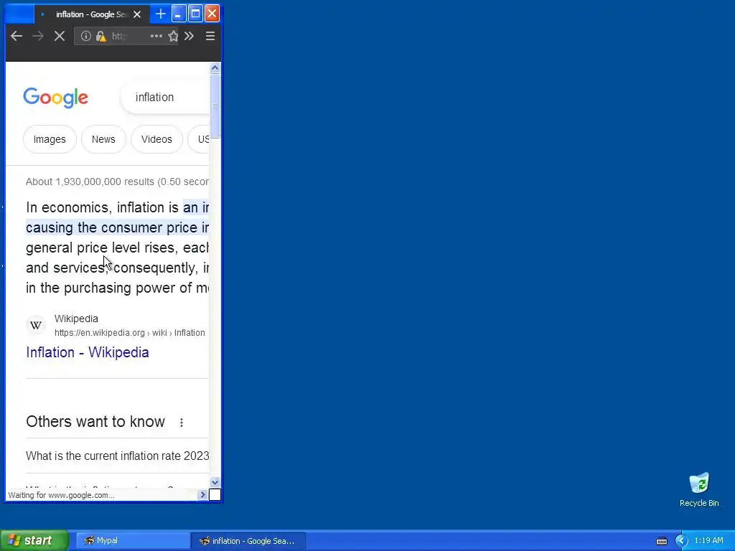
Task: Click the keyboard icon in system tray
Action: 661,541
